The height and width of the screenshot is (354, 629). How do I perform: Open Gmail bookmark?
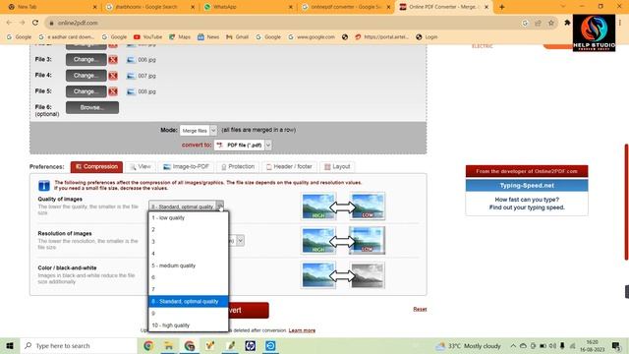coord(237,37)
